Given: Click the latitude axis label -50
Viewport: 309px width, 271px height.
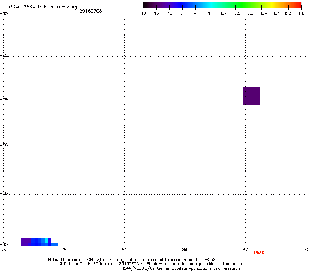Looking at the screenshot, I should pos(4,14).
